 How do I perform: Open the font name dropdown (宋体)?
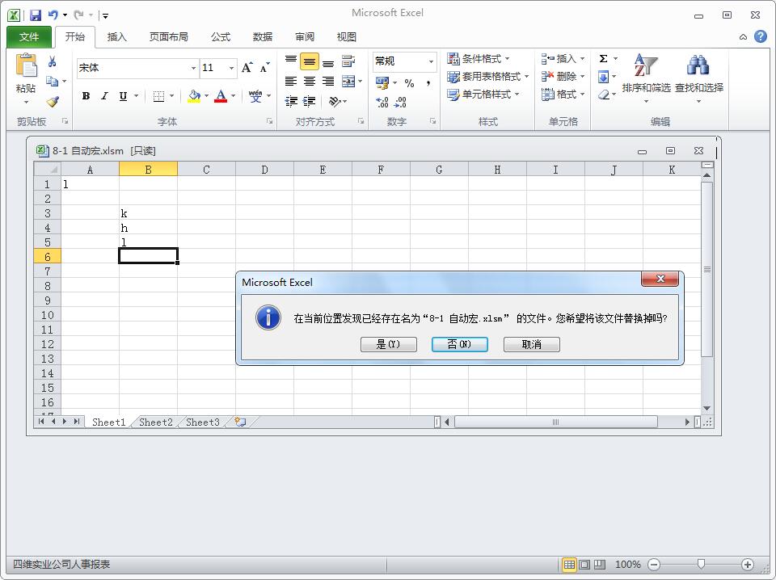(x=193, y=68)
